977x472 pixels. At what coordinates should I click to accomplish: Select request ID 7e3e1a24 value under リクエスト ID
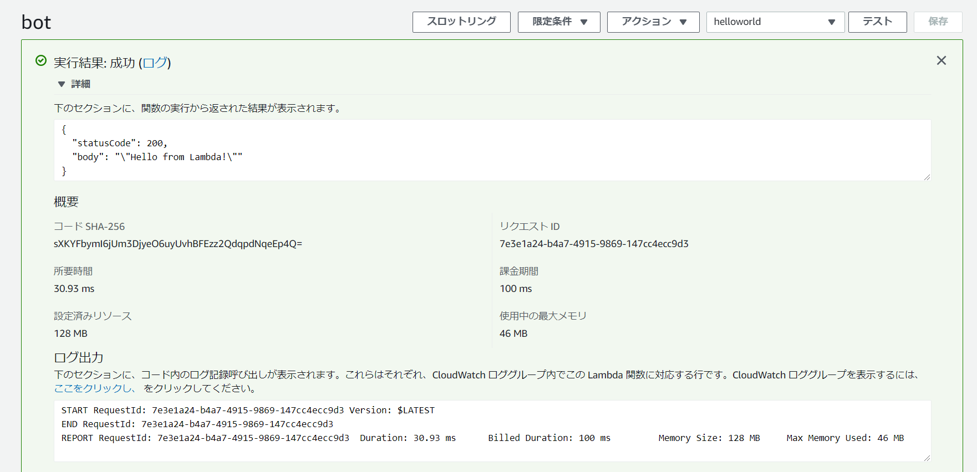pyautogui.click(x=594, y=244)
